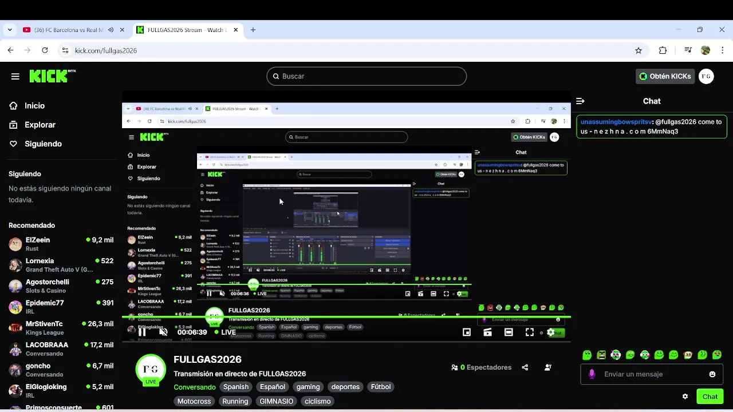Click the green Chat send button
The image size is (733, 412).
coord(710,397)
